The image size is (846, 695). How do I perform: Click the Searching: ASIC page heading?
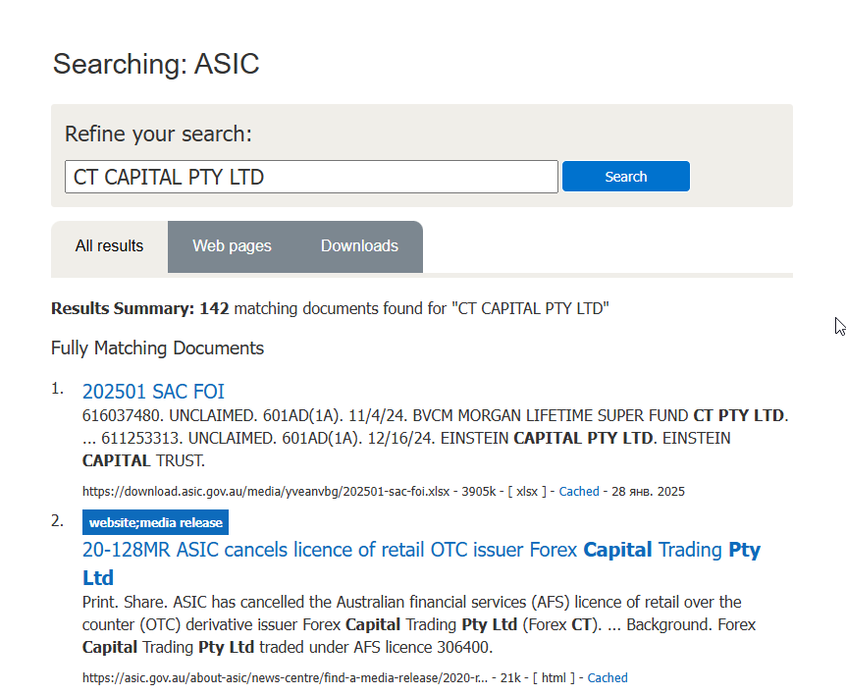point(156,64)
